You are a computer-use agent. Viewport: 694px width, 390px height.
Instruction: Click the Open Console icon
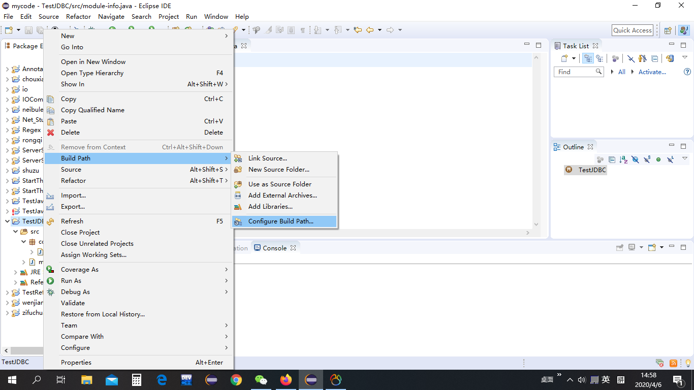point(652,248)
